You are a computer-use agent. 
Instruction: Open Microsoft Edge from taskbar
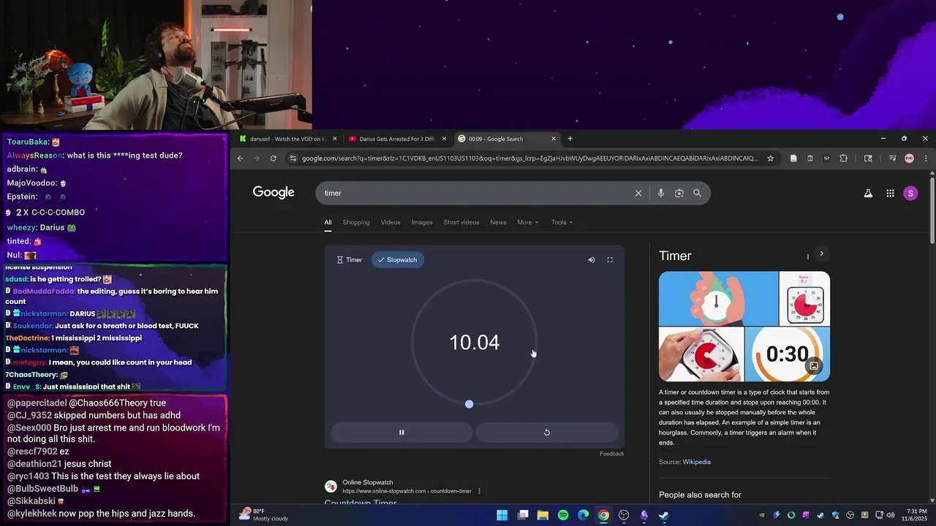pyautogui.click(x=584, y=515)
